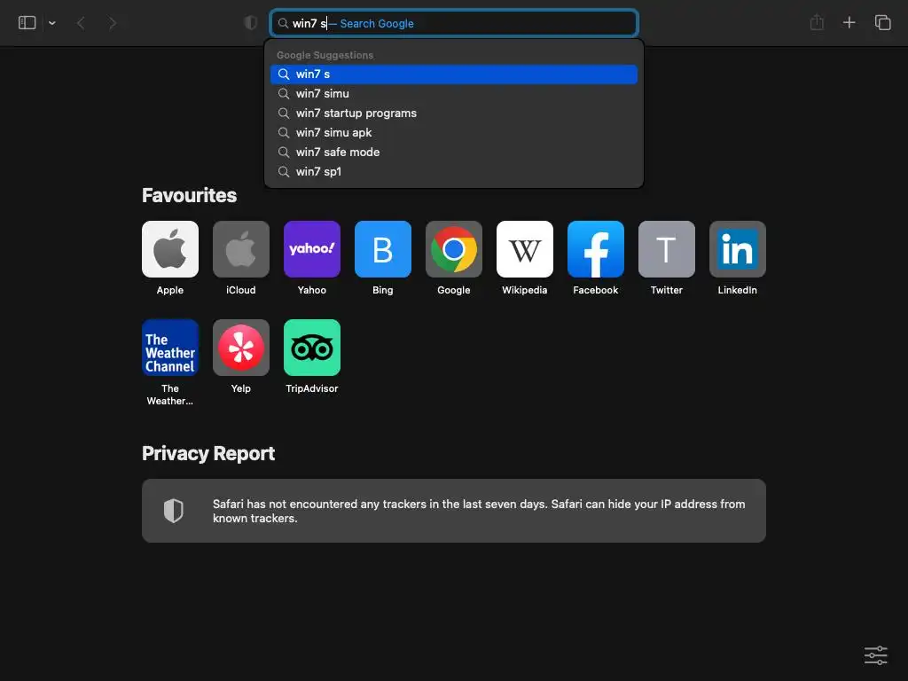Open the privacy report shield in toolbar
This screenshot has width=908, height=681.
251,22
